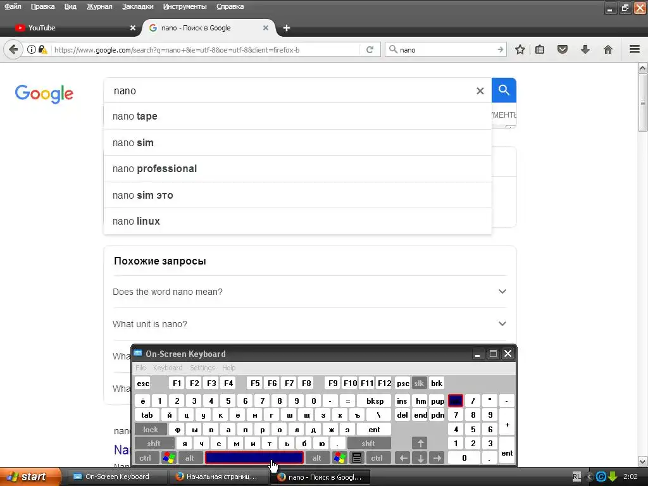Click the padlock warning icon
Screen dimensions: 648x486
[42, 49]
